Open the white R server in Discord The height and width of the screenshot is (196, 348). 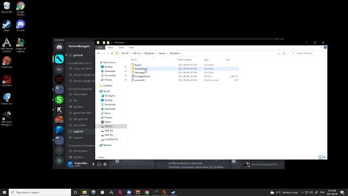point(59,110)
